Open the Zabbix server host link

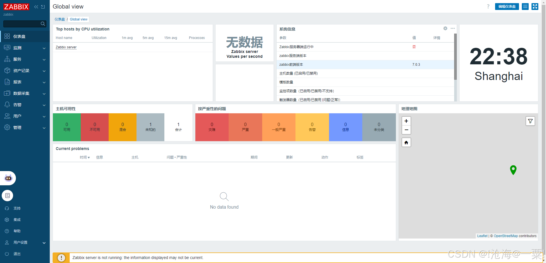(66, 47)
